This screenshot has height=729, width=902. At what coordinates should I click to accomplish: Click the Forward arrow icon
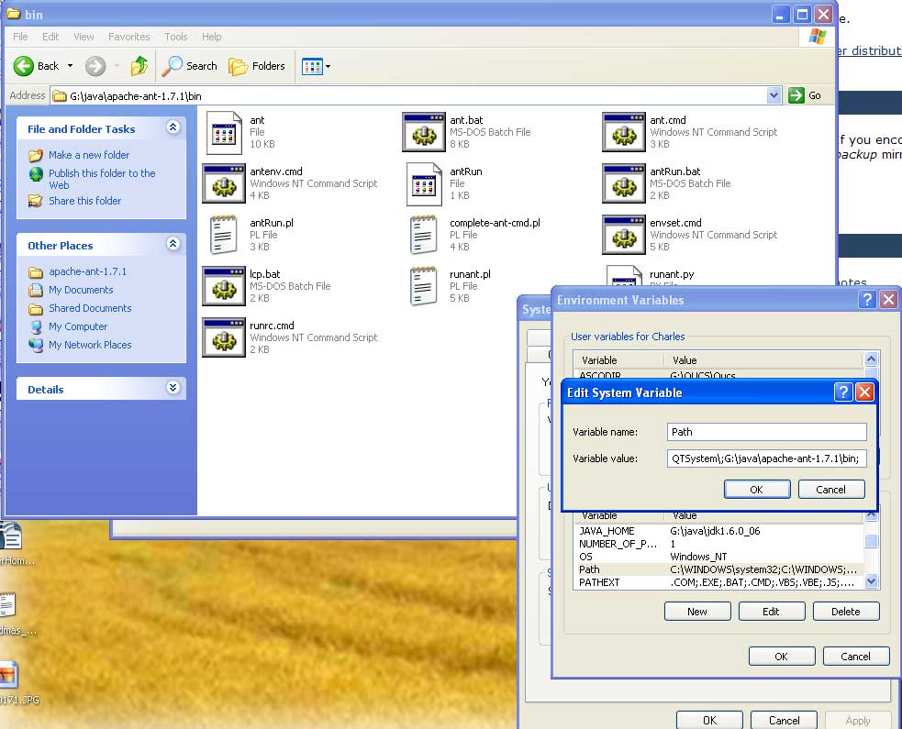click(x=95, y=66)
